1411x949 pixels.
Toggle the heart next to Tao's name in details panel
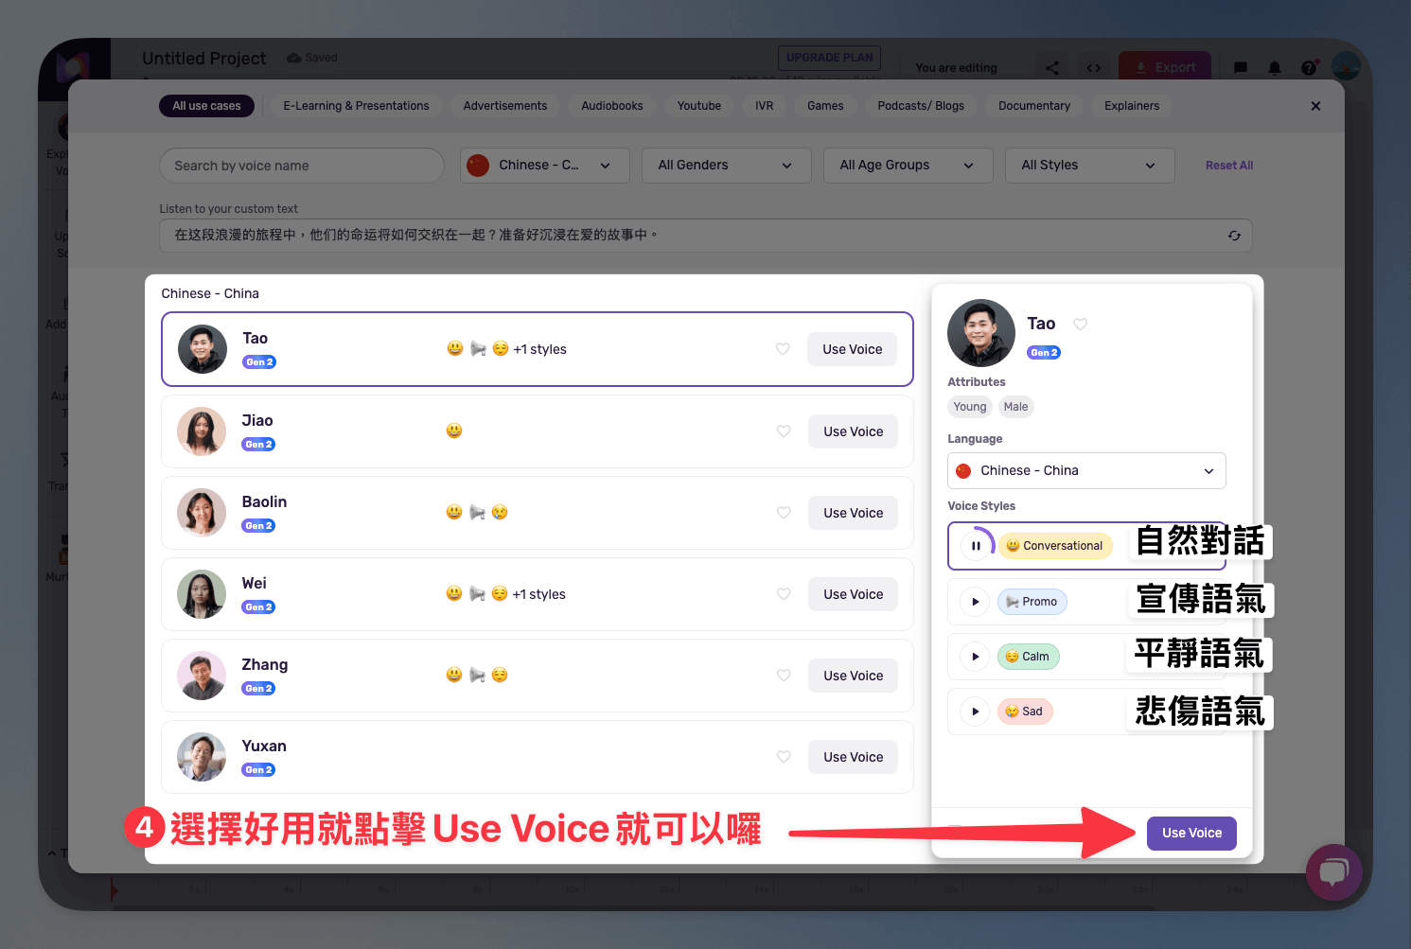[1081, 325]
